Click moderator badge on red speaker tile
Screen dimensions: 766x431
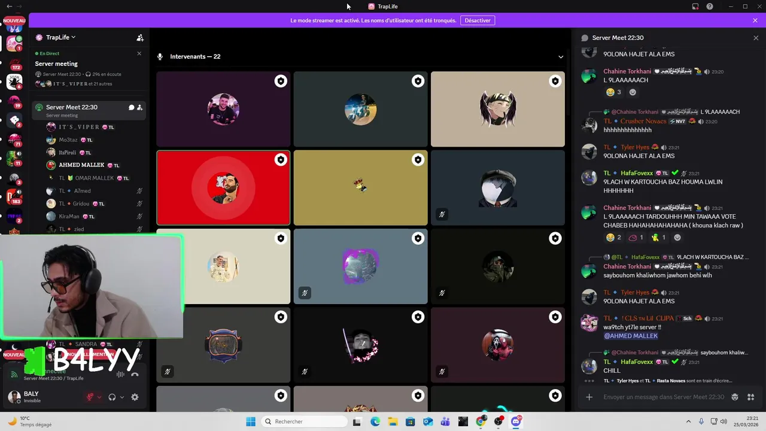pyautogui.click(x=281, y=160)
